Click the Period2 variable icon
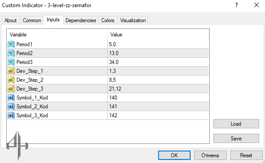The height and width of the screenshot is (163, 265). [11, 53]
